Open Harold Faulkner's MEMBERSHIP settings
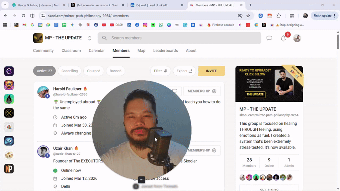The image size is (340, 191). click(202, 91)
